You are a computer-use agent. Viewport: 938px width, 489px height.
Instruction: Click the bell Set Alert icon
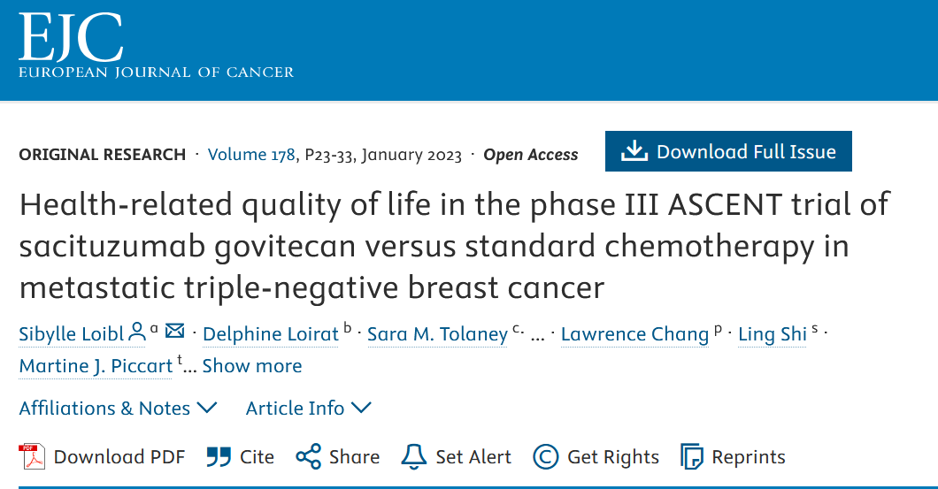[413, 456]
